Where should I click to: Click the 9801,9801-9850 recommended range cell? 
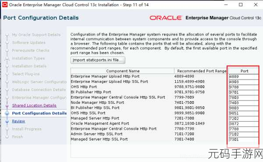tap(189, 108)
